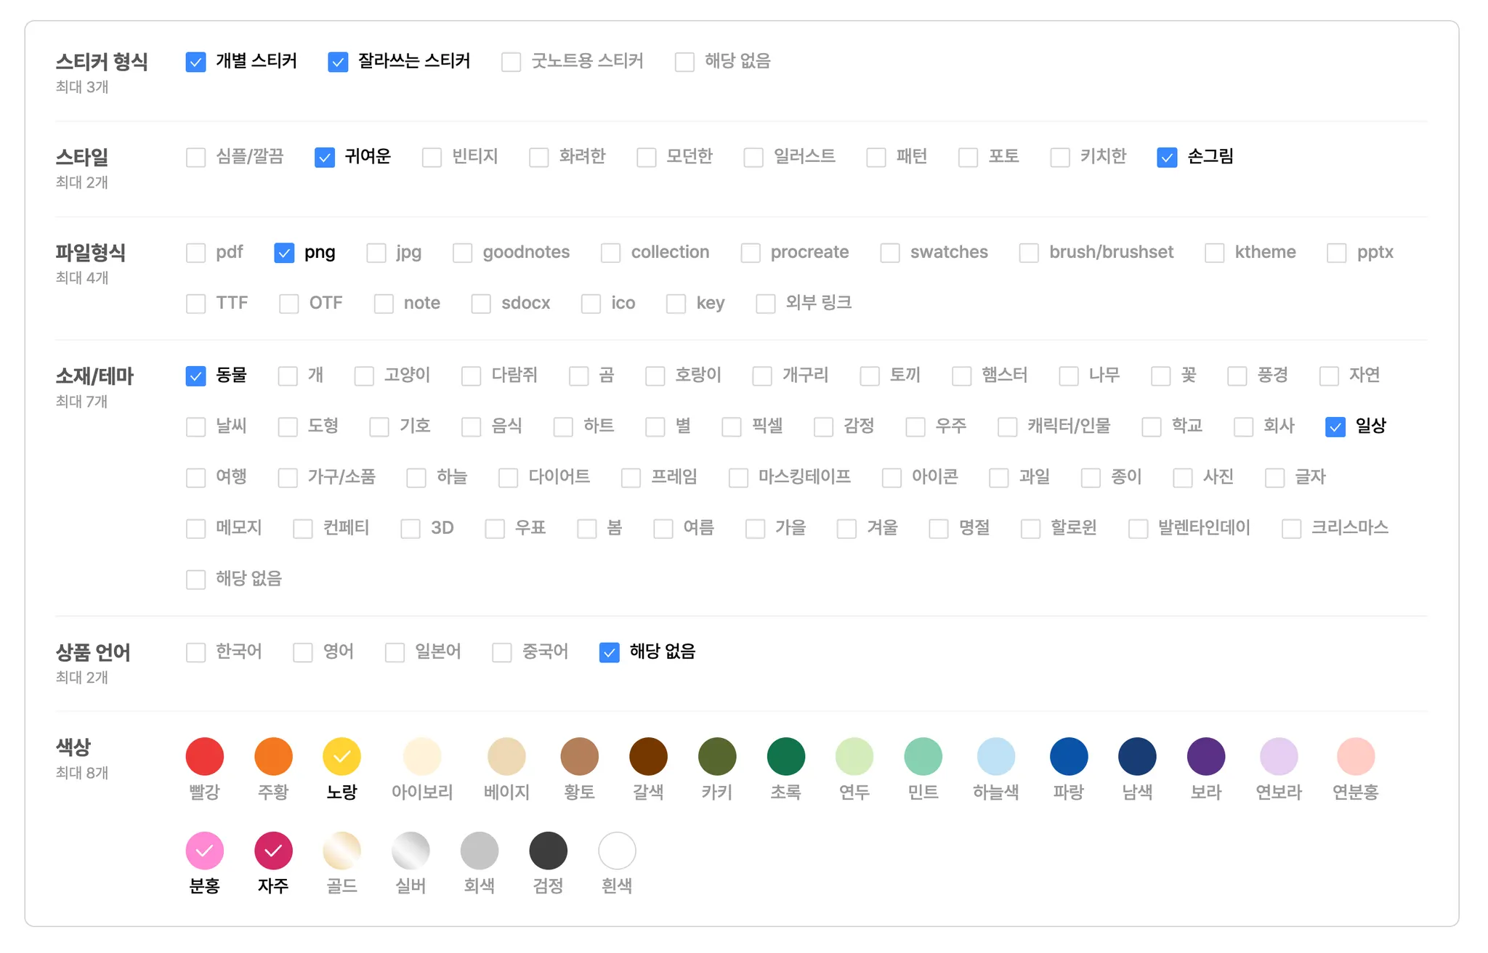
Task: Select 고양이 as a theme
Action: [364, 376]
